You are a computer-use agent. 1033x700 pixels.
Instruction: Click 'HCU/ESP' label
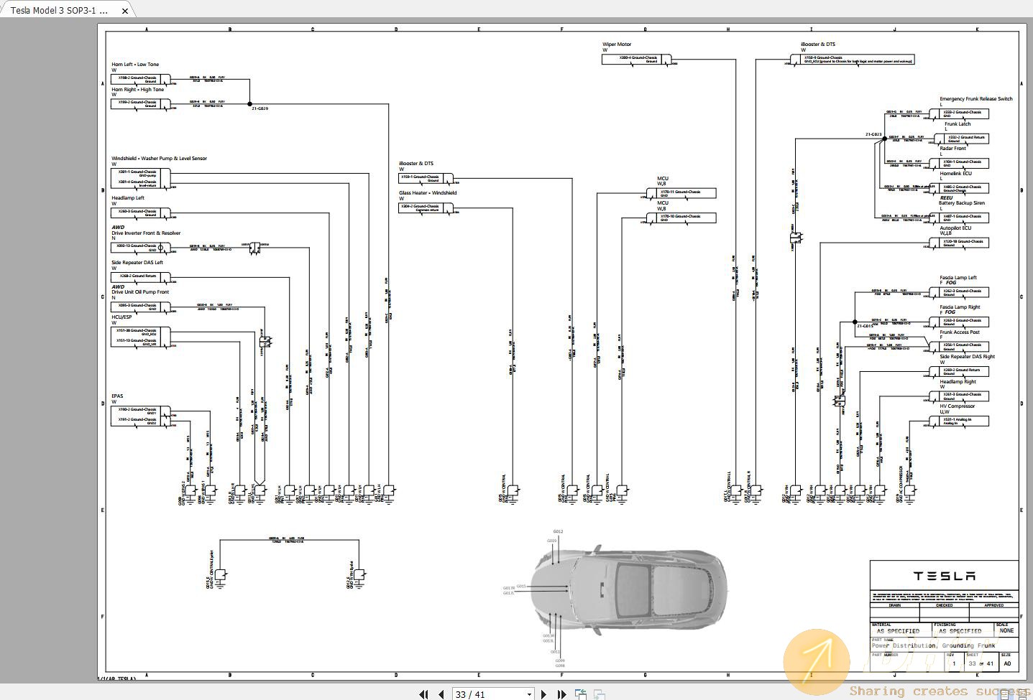pyautogui.click(x=121, y=317)
